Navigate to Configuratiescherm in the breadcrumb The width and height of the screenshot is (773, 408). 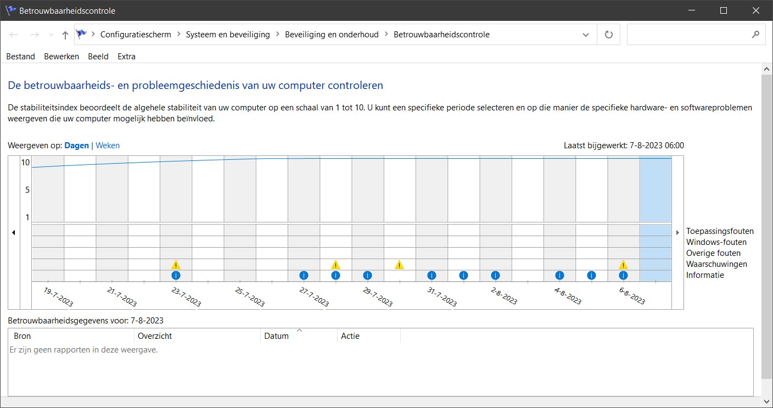tap(136, 35)
